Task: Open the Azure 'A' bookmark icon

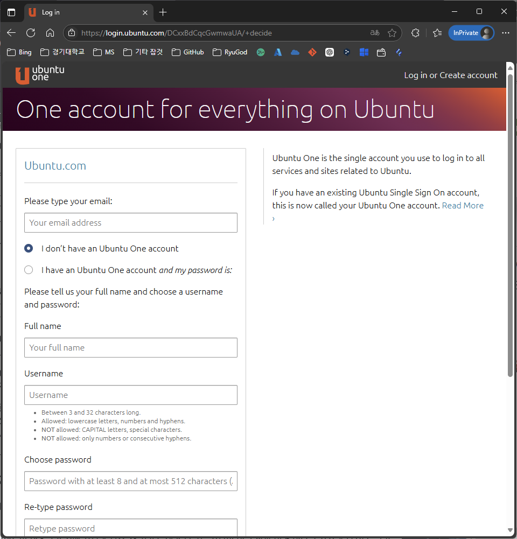Action: [x=278, y=52]
